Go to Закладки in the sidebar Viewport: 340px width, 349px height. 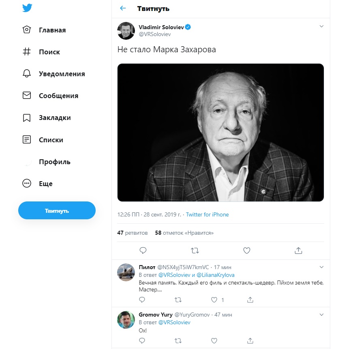pos(55,118)
